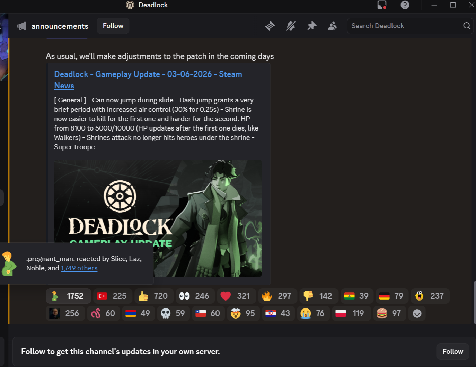Image resolution: width=476 pixels, height=367 pixels.
Task: Click the skull reaction showing 59
Action: point(173,313)
